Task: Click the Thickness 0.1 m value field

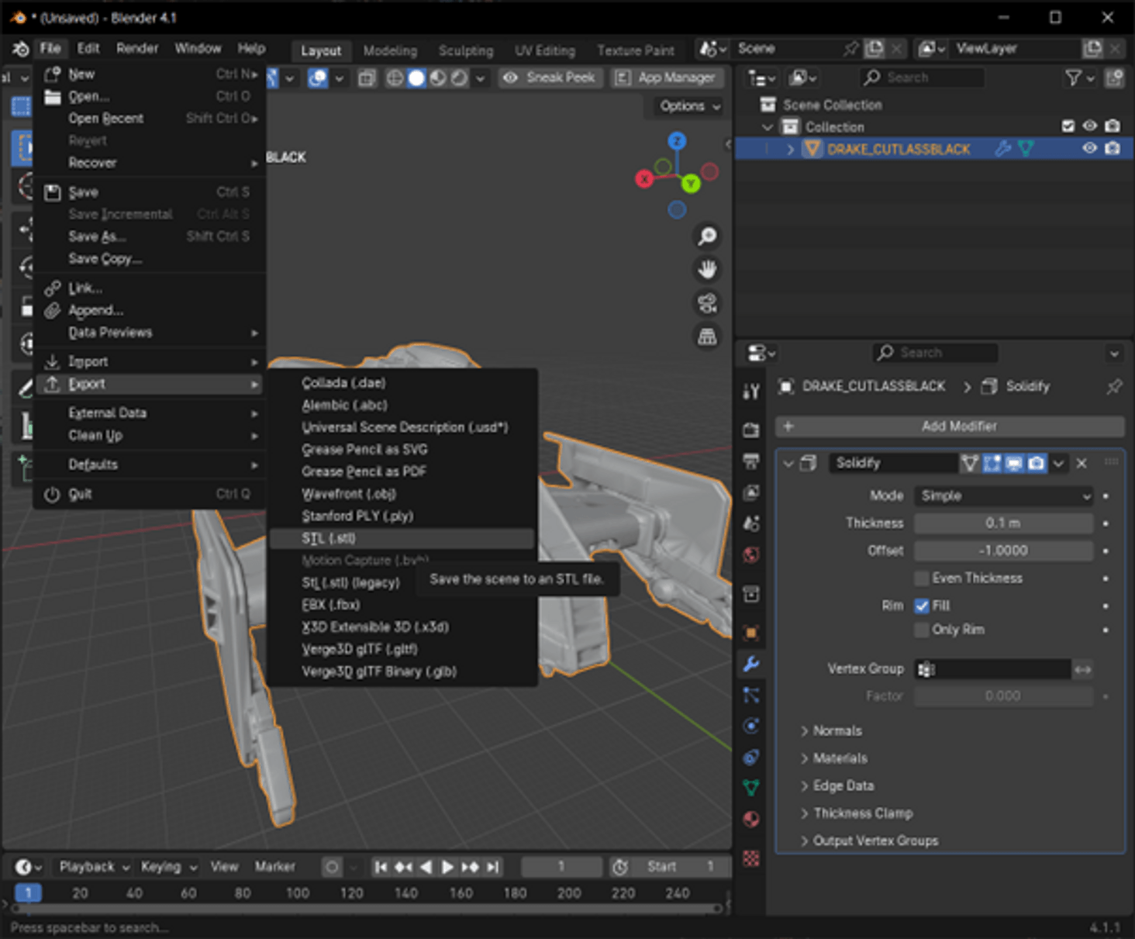Action: pos(1002,523)
